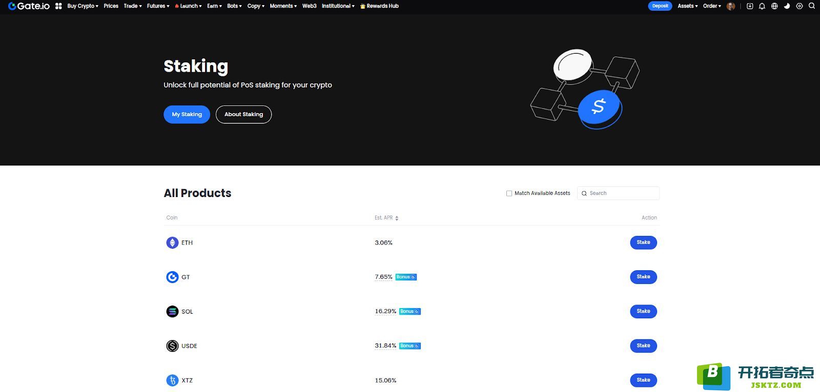Expand the Launch dropdown menu
Image resolution: width=820 pixels, height=392 pixels.
coord(188,6)
